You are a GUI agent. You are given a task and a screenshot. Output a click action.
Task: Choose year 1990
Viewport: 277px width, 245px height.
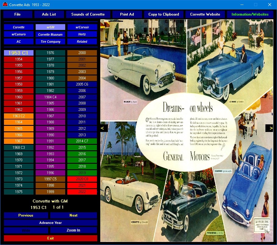(x=50, y=135)
